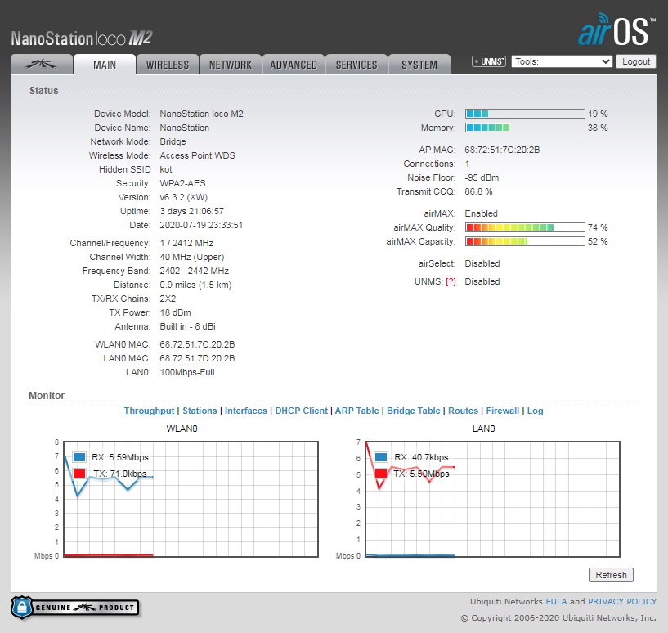Open the Interfaces monitor link

pyautogui.click(x=246, y=411)
